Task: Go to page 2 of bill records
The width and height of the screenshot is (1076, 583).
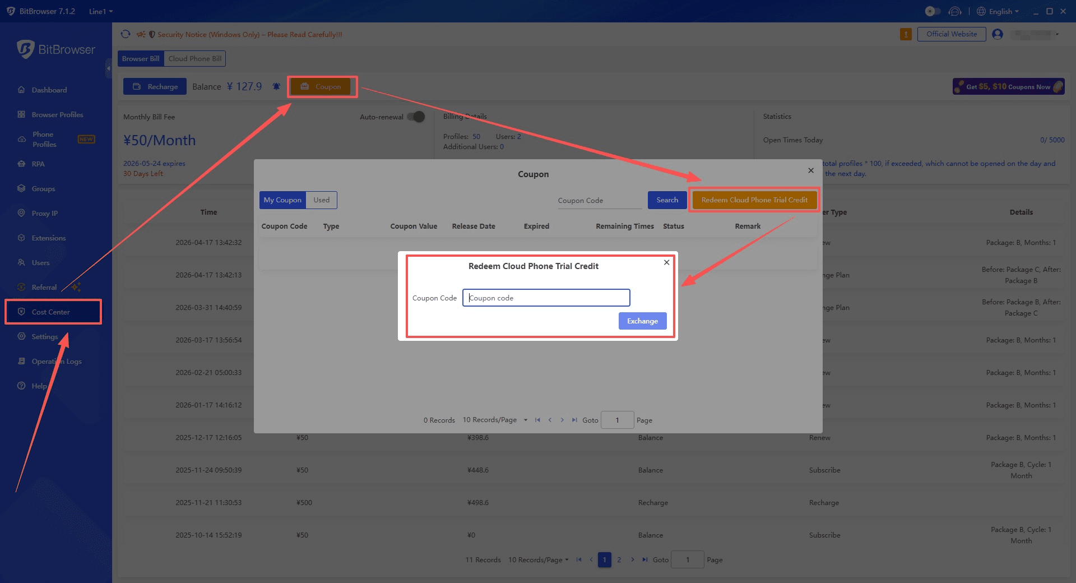Action: (x=619, y=559)
